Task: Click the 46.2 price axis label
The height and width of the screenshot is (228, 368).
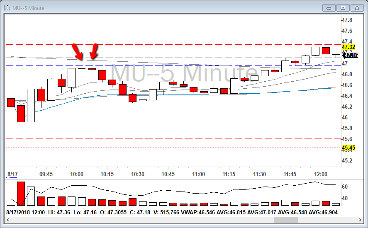Action: pos(347,107)
